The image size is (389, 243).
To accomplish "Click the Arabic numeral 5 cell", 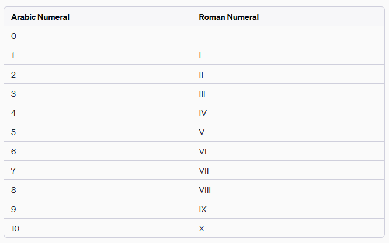I will click(14, 132).
